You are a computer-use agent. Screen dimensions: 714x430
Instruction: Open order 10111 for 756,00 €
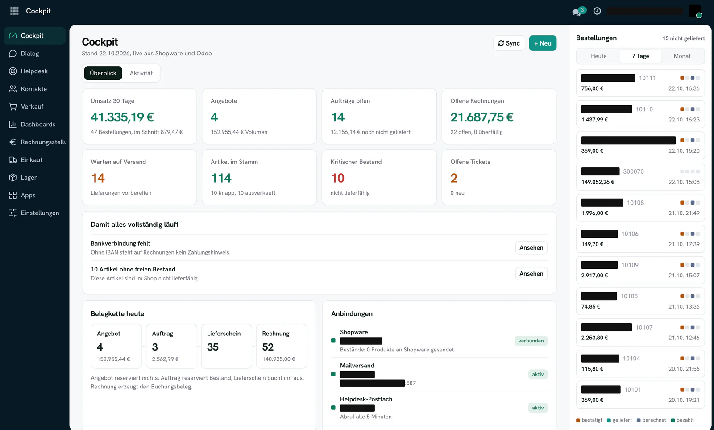(640, 83)
